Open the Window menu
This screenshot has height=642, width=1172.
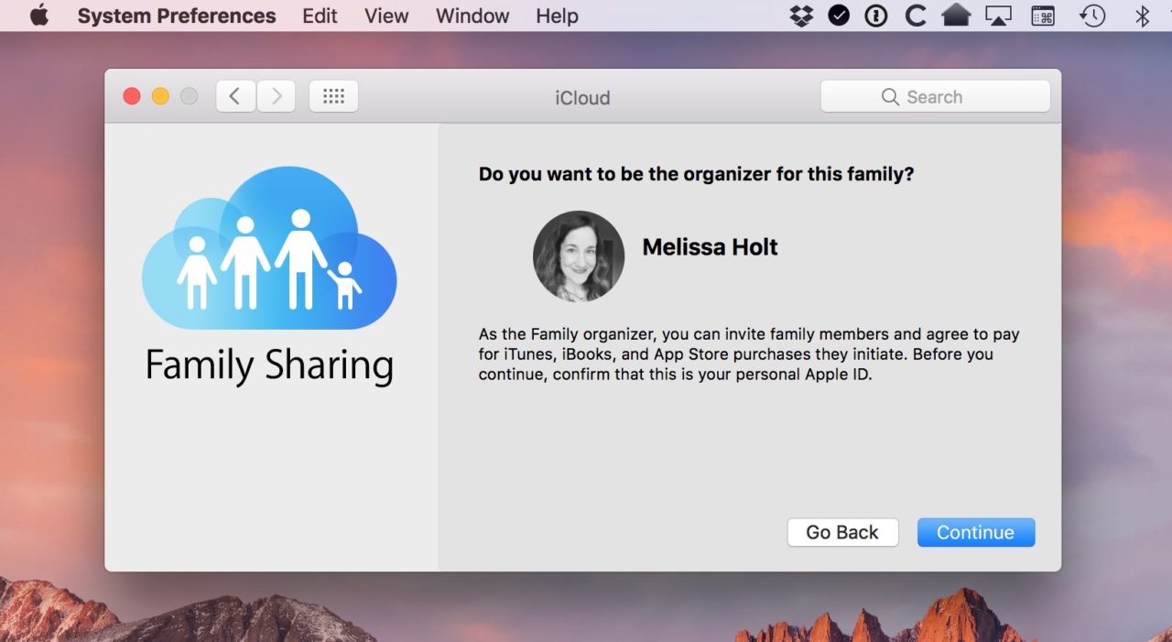click(x=472, y=16)
